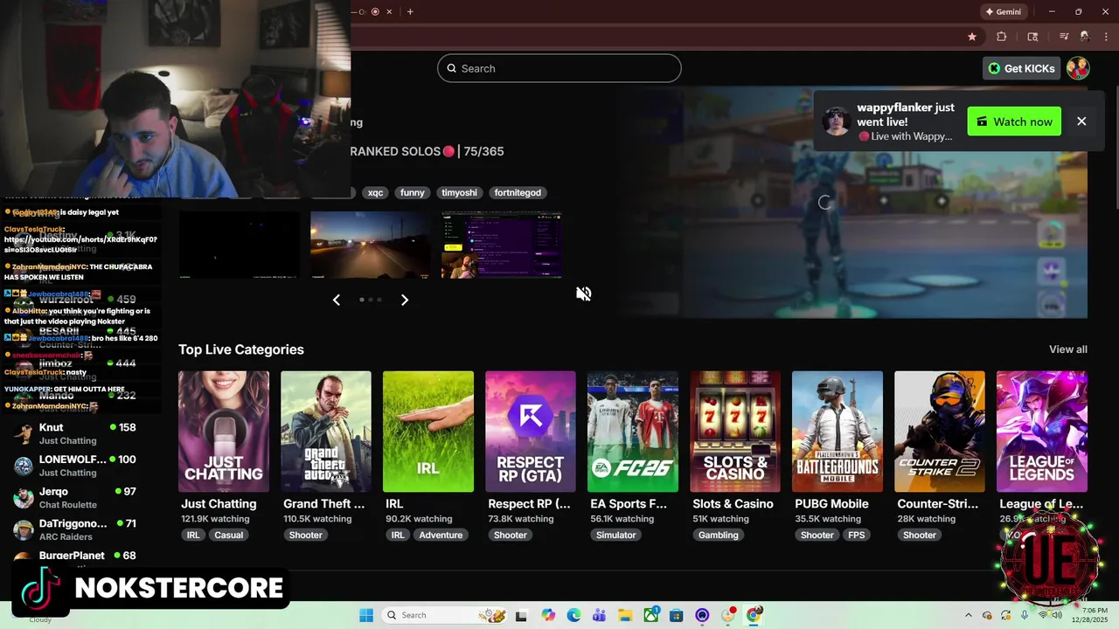Screen dimensions: 1119x629
Task: Open the Just Chatting category card
Action: point(224,432)
